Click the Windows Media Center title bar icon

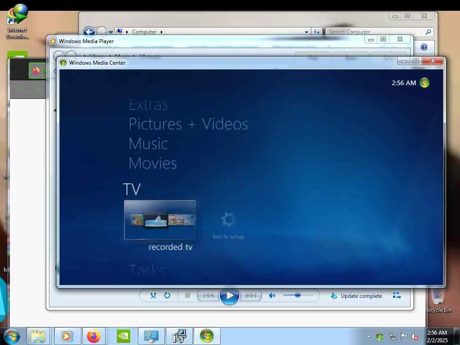coord(63,63)
